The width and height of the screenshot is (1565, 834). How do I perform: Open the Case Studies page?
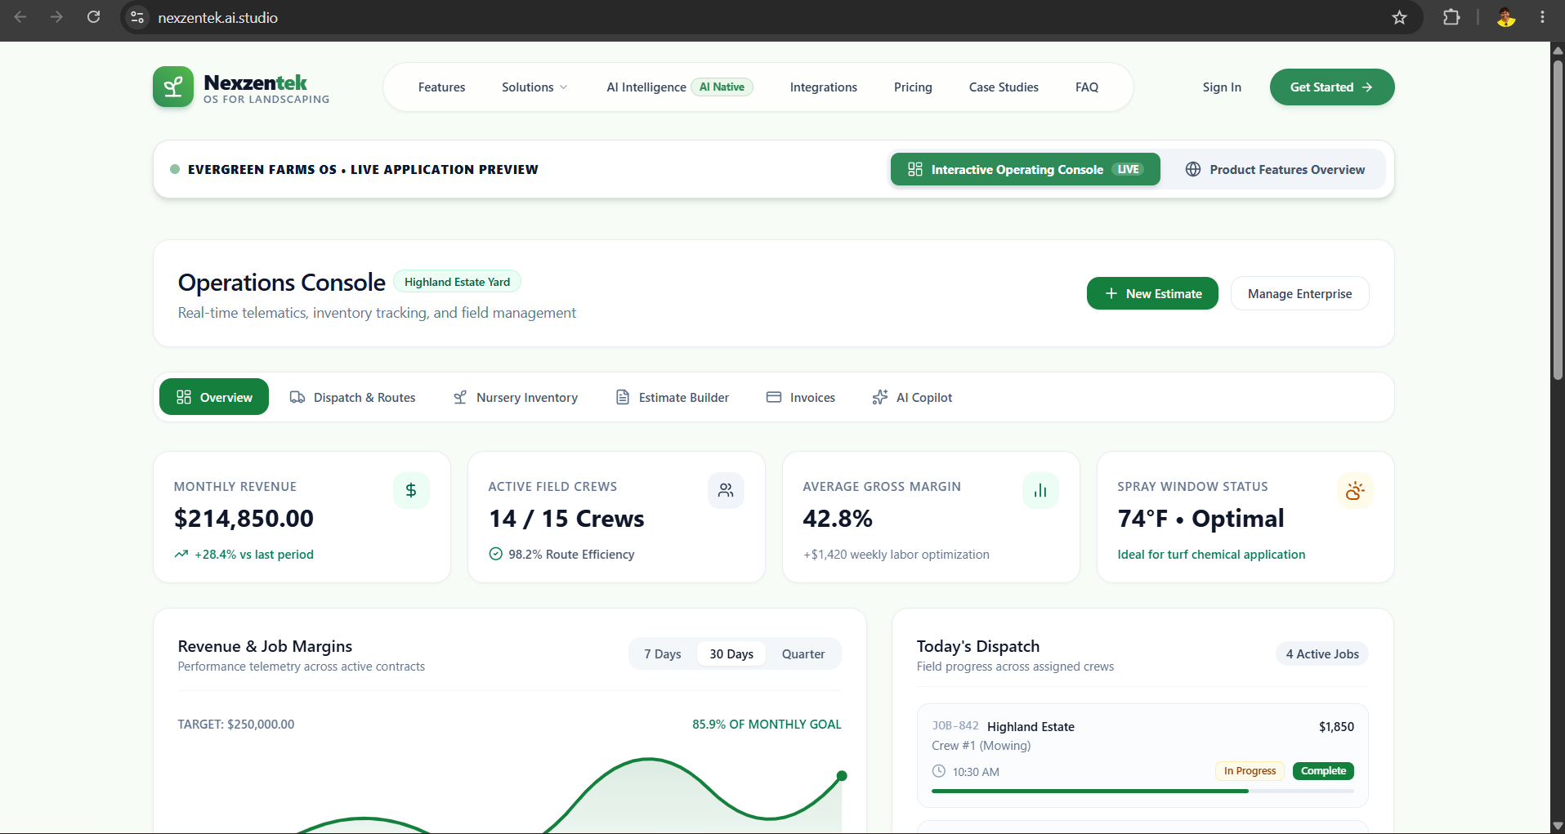[x=1004, y=87]
